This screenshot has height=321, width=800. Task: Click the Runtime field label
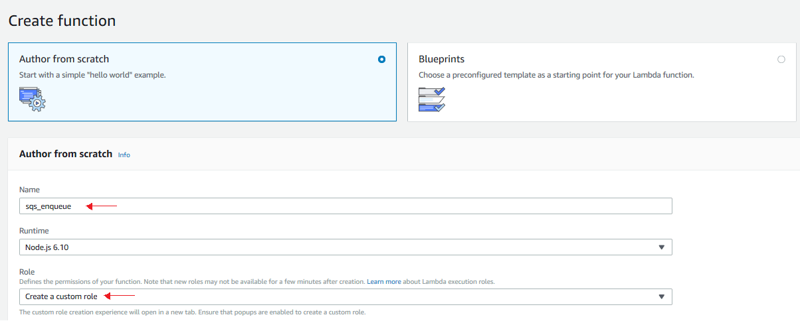pyautogui.click(x=33, y=231)
